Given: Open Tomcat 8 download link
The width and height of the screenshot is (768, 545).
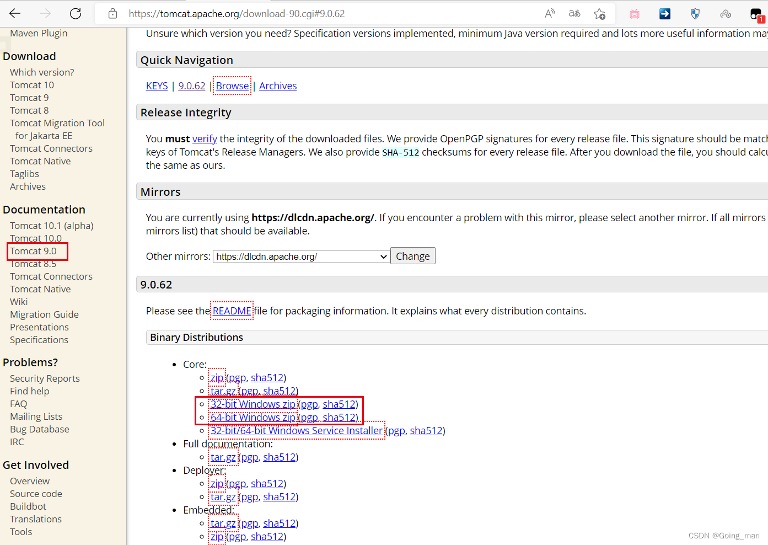Looking at the screenshot, I should coord(29,110).
